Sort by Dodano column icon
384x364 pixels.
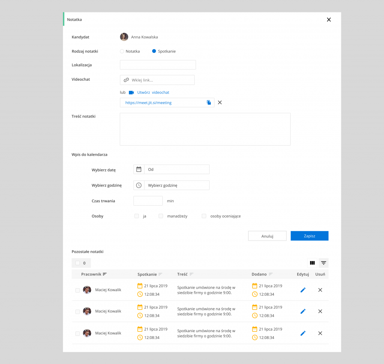pos(270,274)
